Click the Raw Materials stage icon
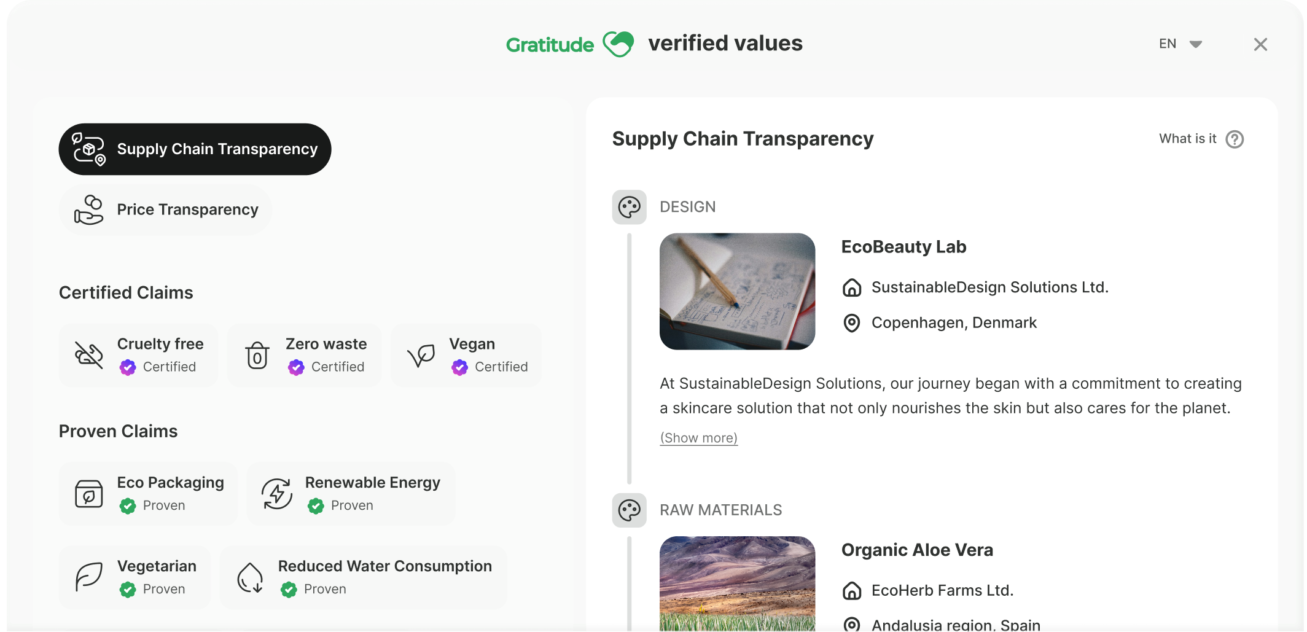This screenshot has height=632, width=1307. click(x=629, y=510)
